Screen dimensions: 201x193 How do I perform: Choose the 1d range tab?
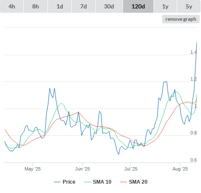60,6
